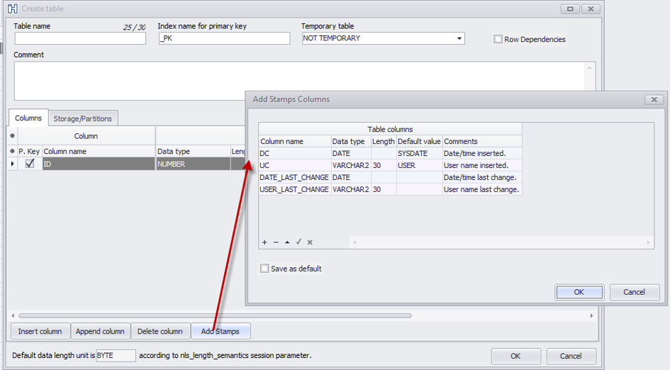The image size is (670, 370).
Task: Close the Add Stamps Columns dialog
Action: (x=654, y=100)
